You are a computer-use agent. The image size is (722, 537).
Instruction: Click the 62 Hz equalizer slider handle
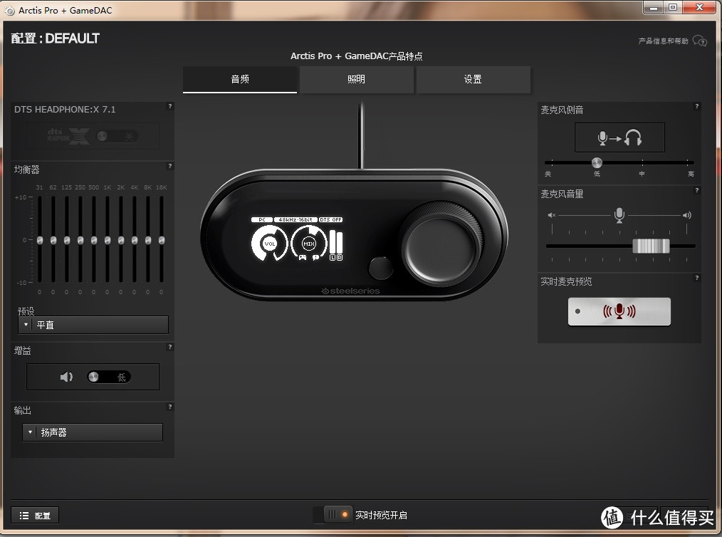tap(53, 241)
